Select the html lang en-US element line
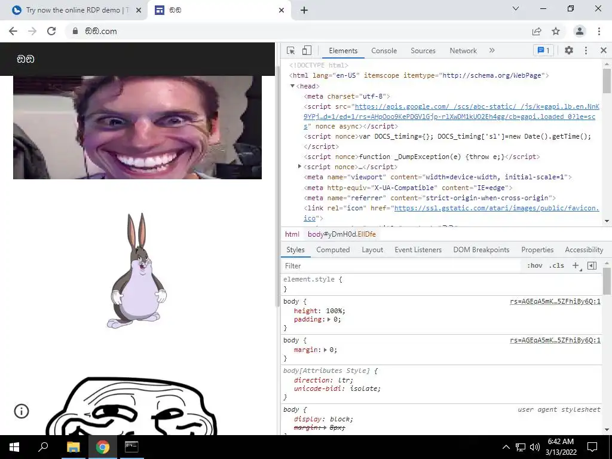Screen dimensions: 612x459 419,75
